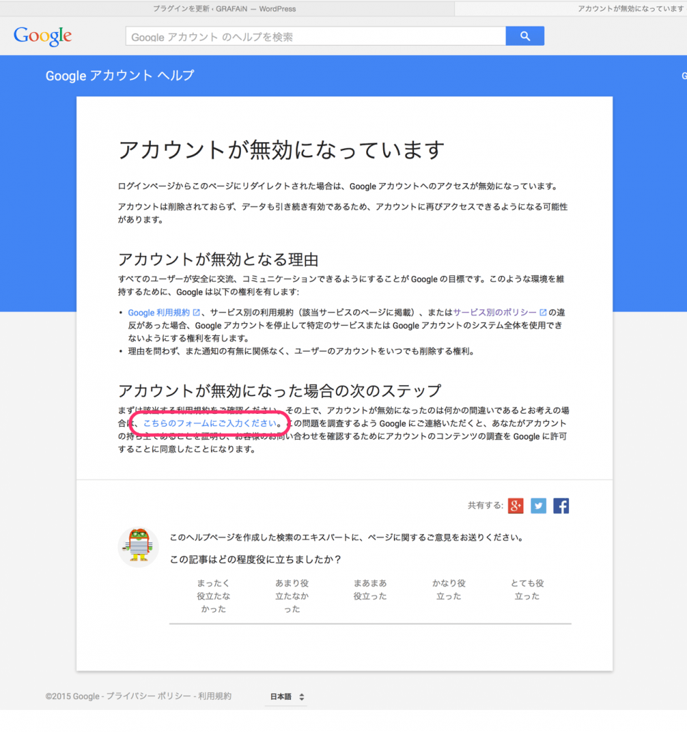Switch to プラグインを更新 WordPress tab
Screen dimensions: 687x732
(x=224, y=9)
